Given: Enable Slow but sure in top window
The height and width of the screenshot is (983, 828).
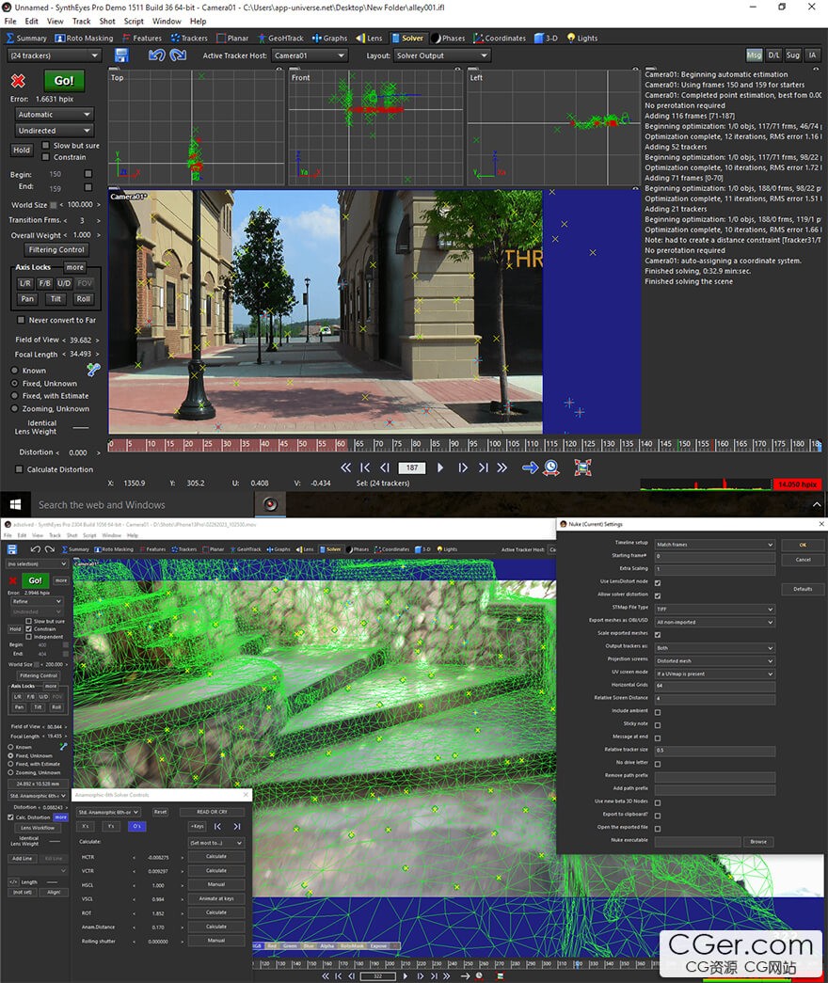Looking at the screenshot, I should point(46,146).
